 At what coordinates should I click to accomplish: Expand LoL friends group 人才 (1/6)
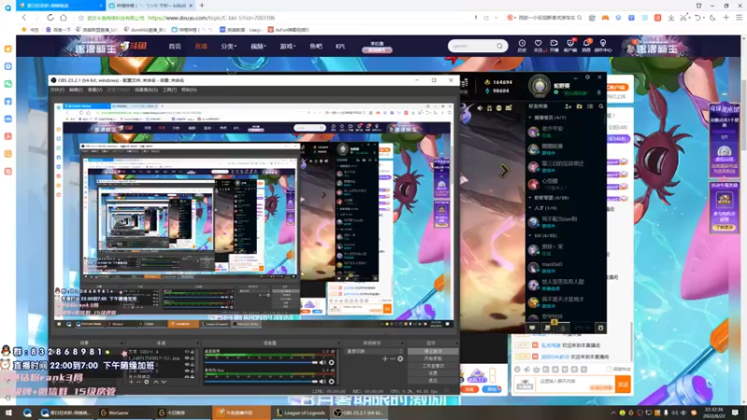click(x=530, y=208)
